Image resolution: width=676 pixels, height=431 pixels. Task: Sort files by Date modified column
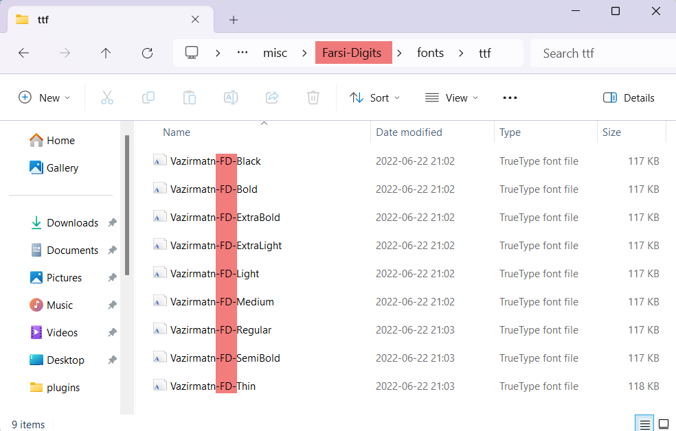tap(409, 132)
